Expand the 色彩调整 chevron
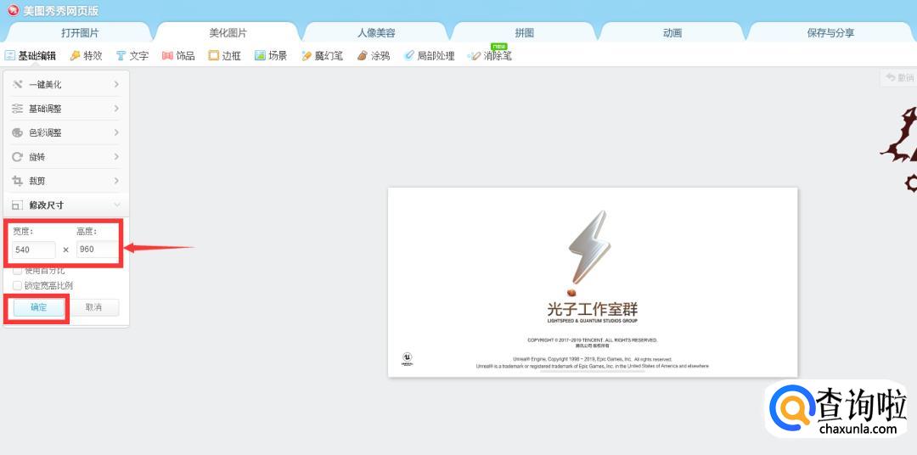 tap(116, 132)
